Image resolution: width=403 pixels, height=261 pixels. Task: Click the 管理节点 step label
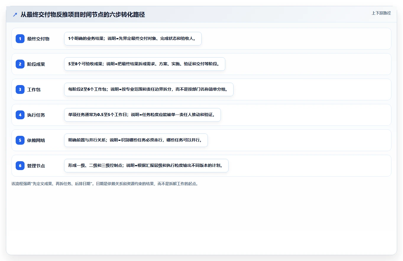(x=36, y=166)
